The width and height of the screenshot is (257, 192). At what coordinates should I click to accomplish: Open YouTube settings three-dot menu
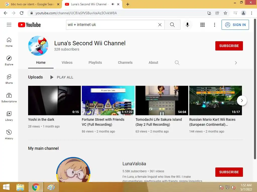(214, 25)
